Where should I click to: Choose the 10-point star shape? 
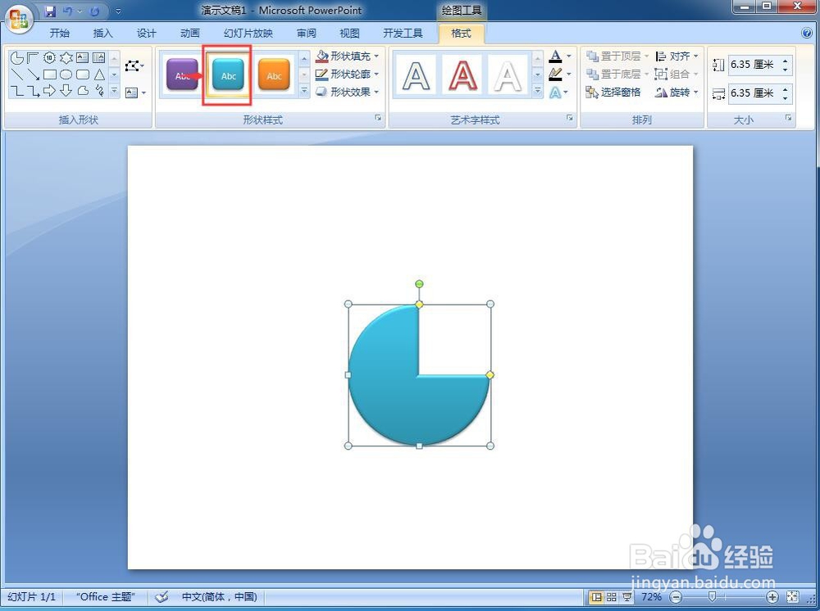coord(50,57)
